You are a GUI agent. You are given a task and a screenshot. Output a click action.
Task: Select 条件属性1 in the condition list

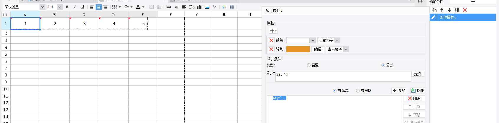462,18
